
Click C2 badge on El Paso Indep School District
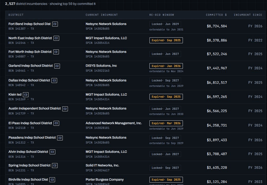56,123
